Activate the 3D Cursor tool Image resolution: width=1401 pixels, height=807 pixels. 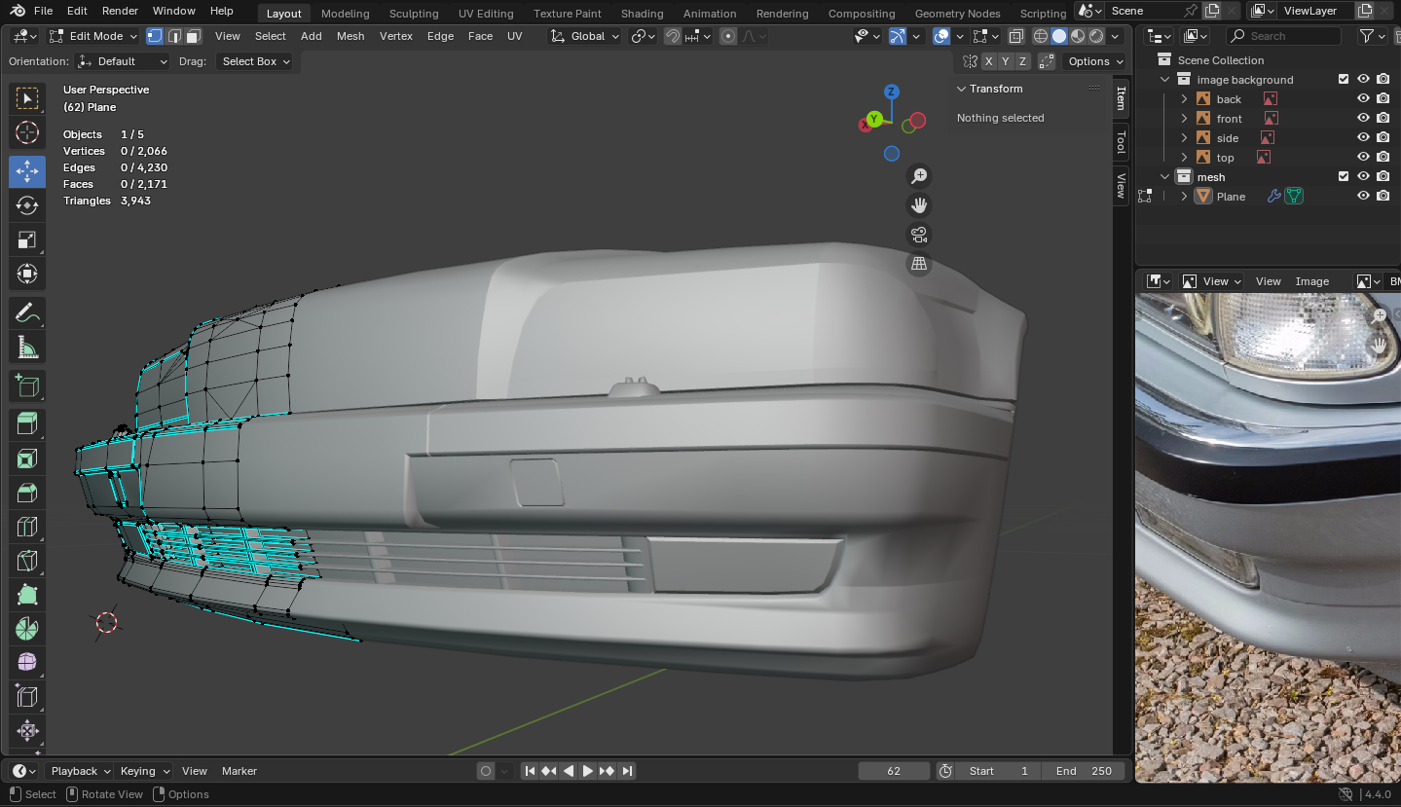point(27,133)
